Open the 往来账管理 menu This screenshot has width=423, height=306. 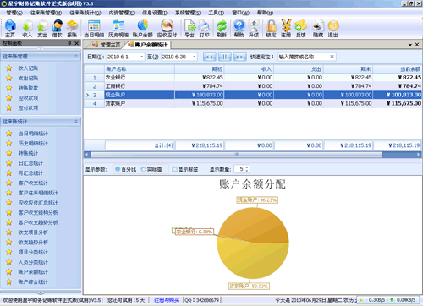46,13
